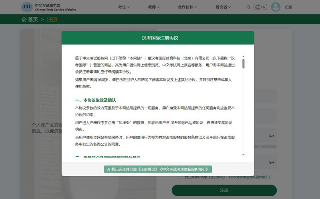Expand the 研究者 menu
This screenshot has width=320, height=199.
223,7
